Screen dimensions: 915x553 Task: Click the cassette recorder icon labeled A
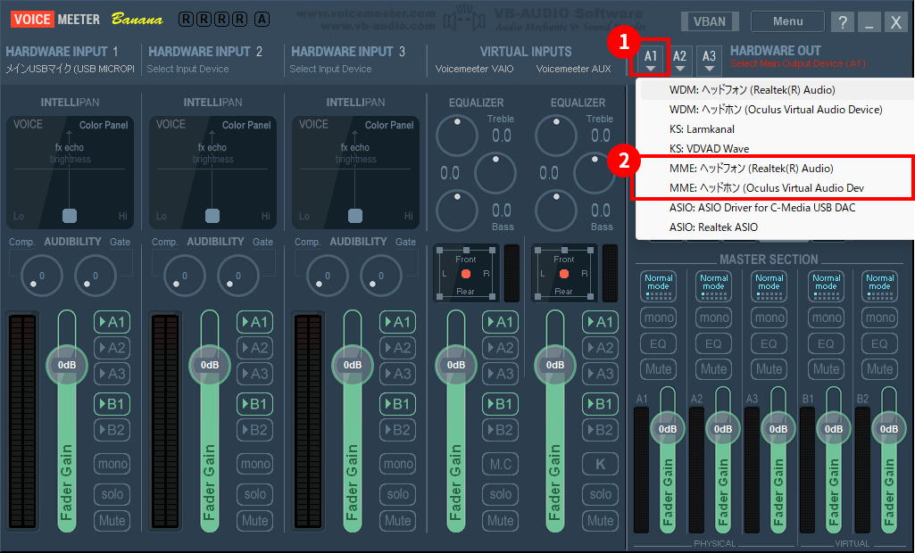point(262,20)
